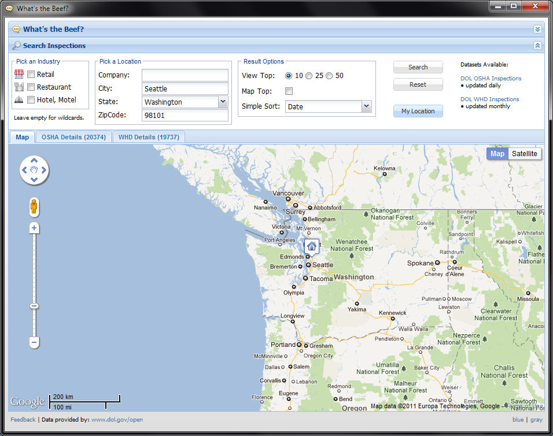This screenshot has width=553, height=436.
Task: Enable the Restaurant industry checkbox
Action: [x=31, y=87]
